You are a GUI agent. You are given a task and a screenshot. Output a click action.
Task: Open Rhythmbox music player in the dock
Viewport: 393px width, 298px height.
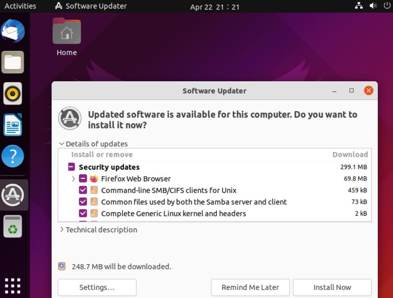click(x=13, y=93)
